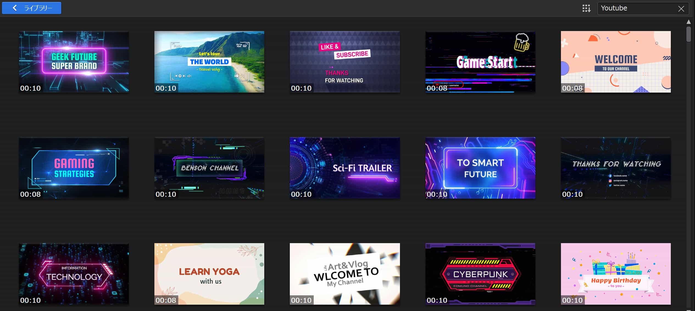
Task: Select Let's tour The World template
Action: 209,62
